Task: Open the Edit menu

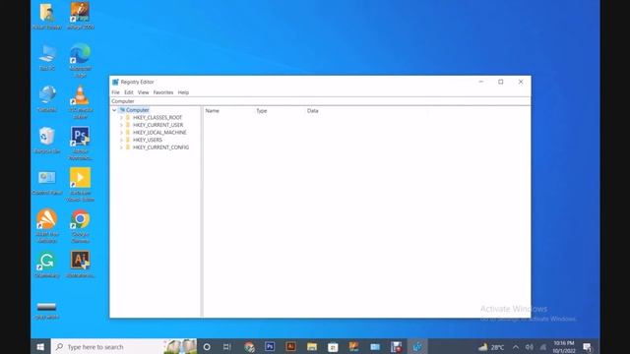Action: [x=129, y=92]
